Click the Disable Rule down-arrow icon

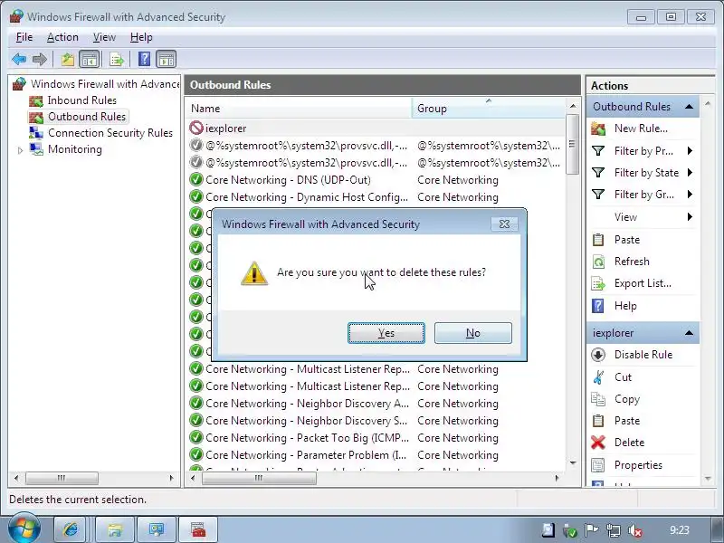coord(598,355)
